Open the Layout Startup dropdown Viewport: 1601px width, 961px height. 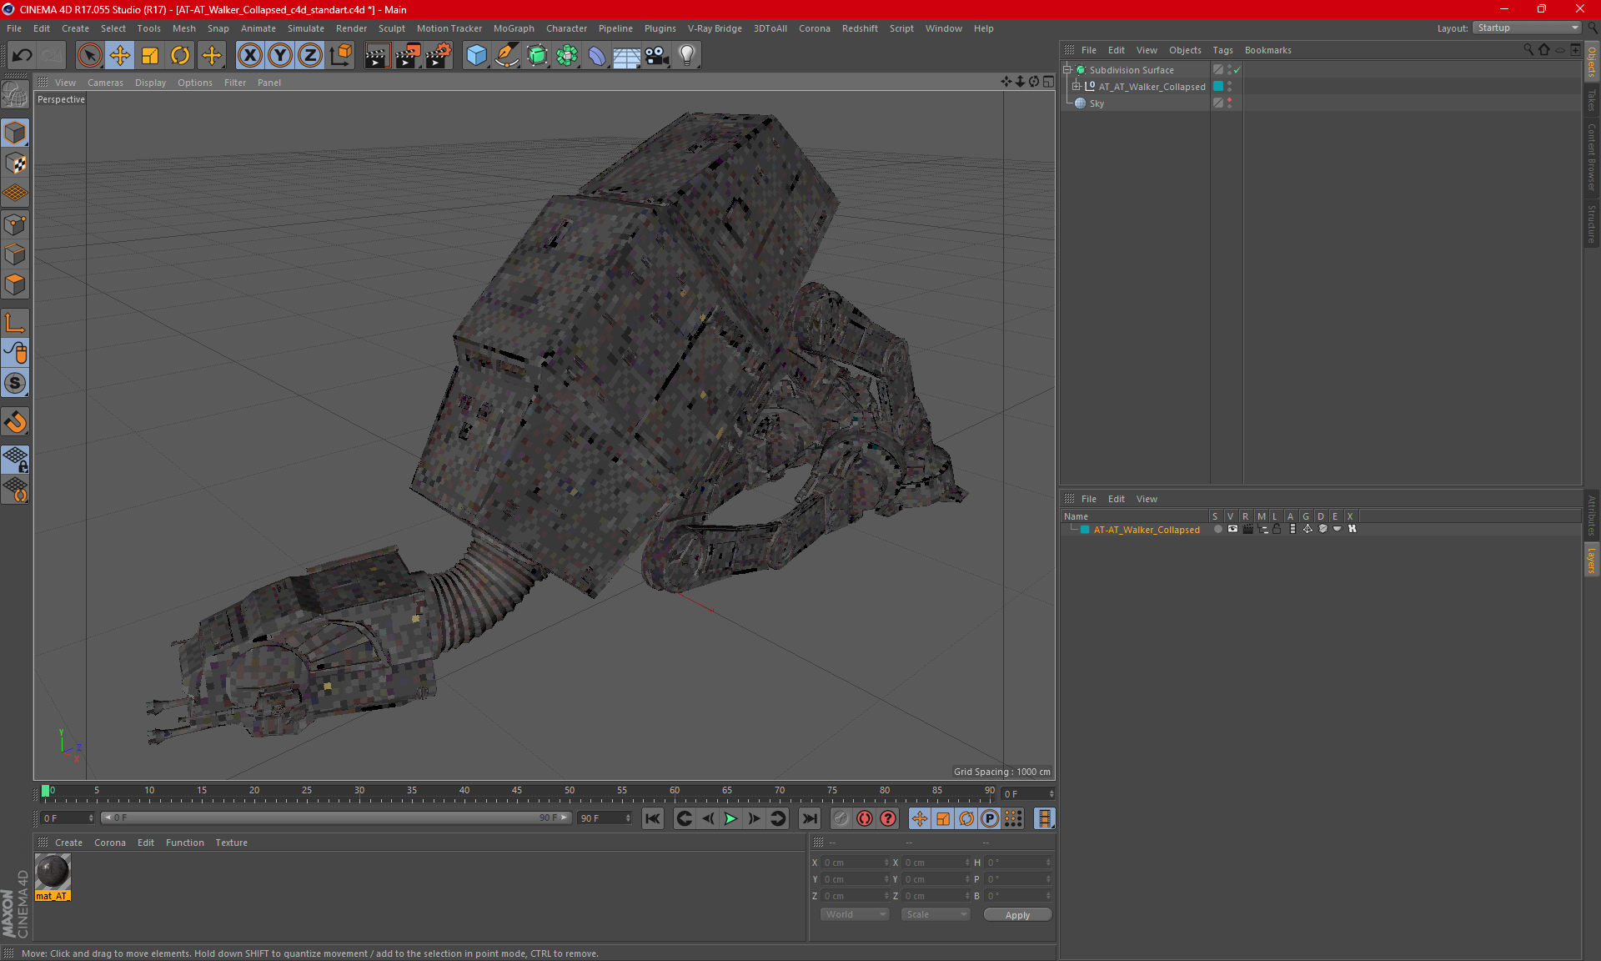coord(1528,28)
